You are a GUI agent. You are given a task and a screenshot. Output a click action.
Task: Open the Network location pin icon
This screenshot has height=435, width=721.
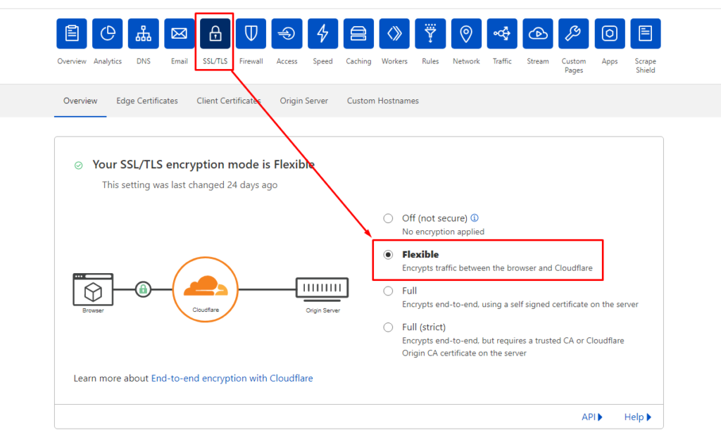click(466, 34)
